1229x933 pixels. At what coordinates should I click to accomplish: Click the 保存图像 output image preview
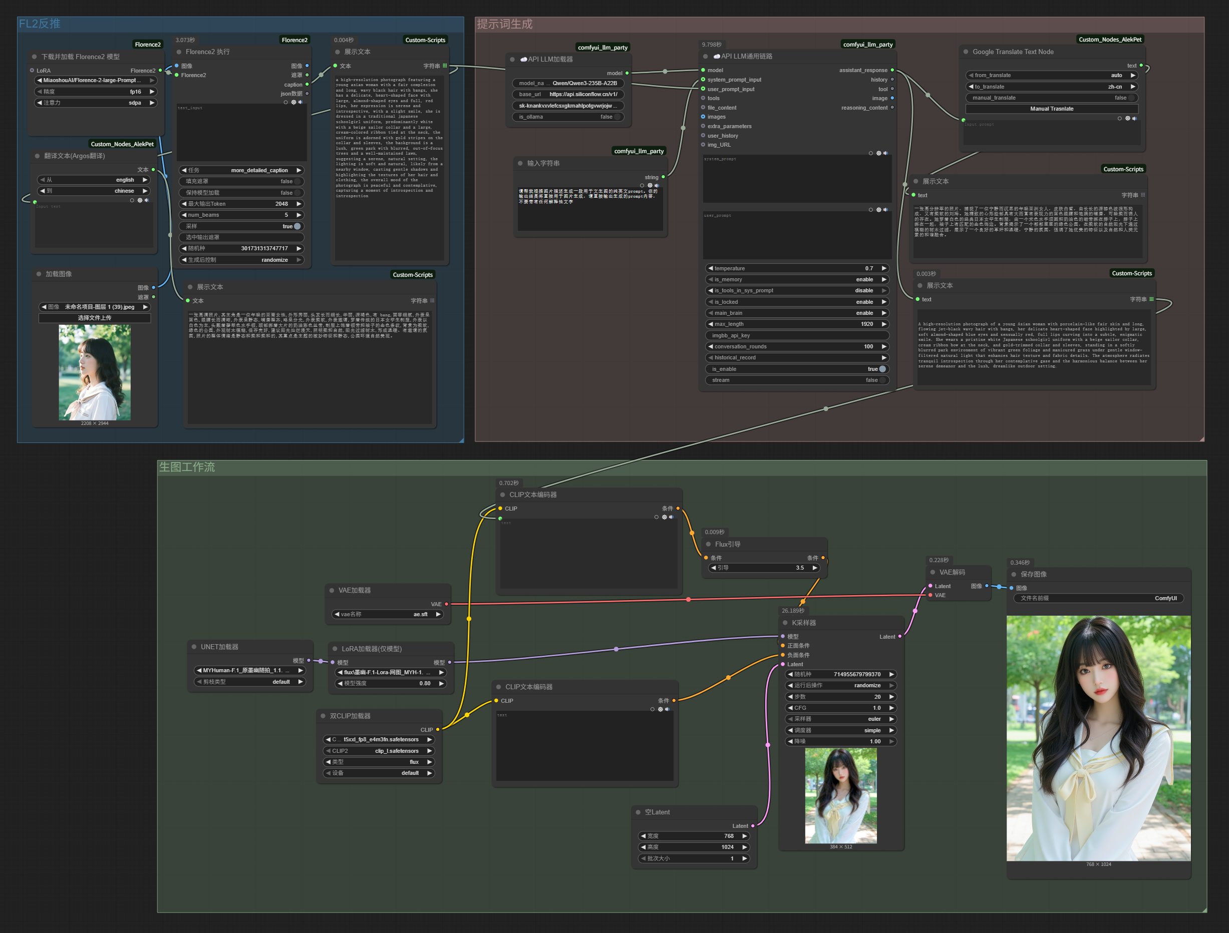click(x=1098, y=738)
